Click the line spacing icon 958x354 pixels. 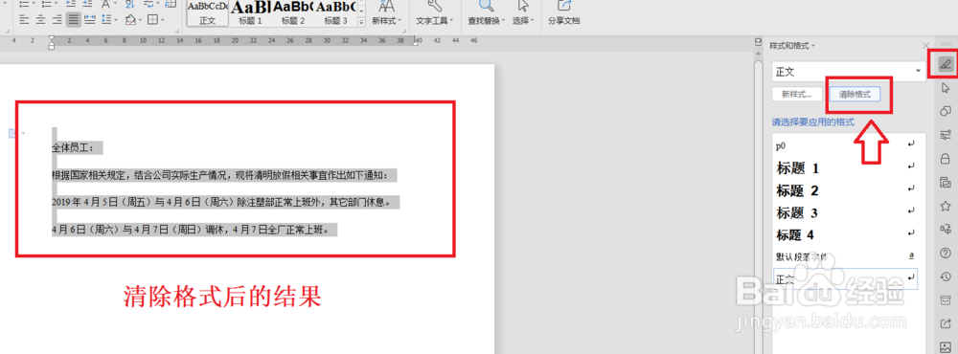[x=107, y=20]
